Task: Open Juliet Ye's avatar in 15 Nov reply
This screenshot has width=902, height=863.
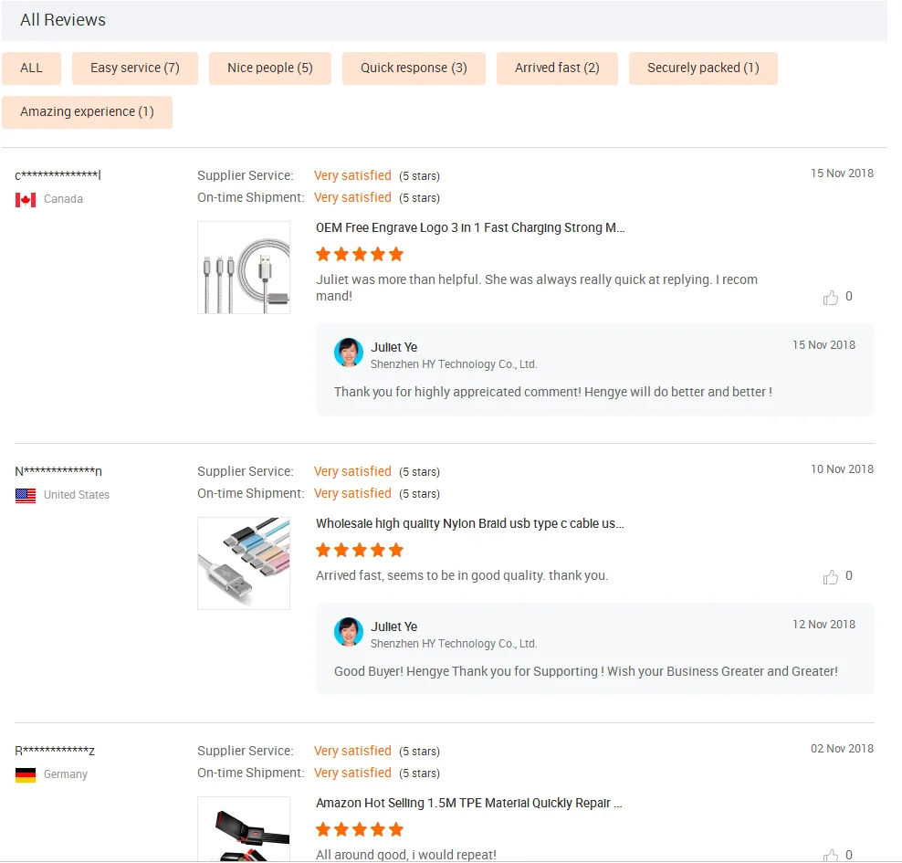Action: coord(349,353)
